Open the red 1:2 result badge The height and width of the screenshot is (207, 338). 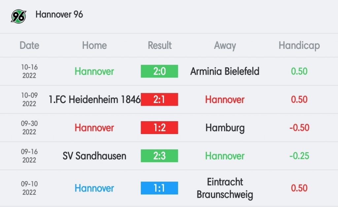click(159, 128)
